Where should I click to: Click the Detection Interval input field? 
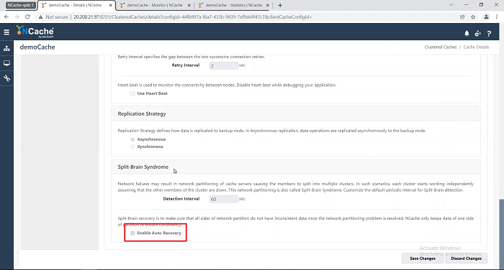click(x=223, y=199)
